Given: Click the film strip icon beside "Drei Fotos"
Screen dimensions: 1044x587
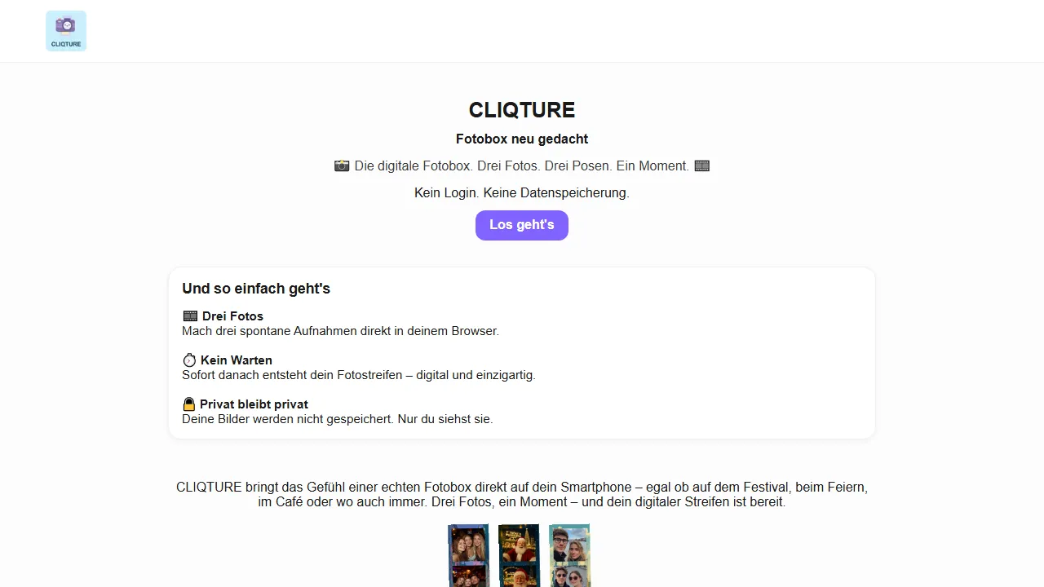Looking at the screenshot, I should tap(190, 316).
